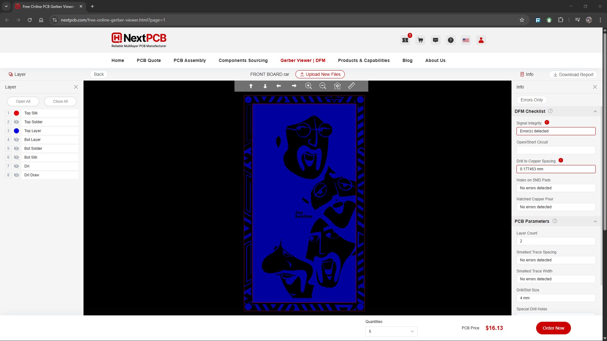607x341 pixels.
Task: Bookmark this page with the star icon
Action: [522, 20]
